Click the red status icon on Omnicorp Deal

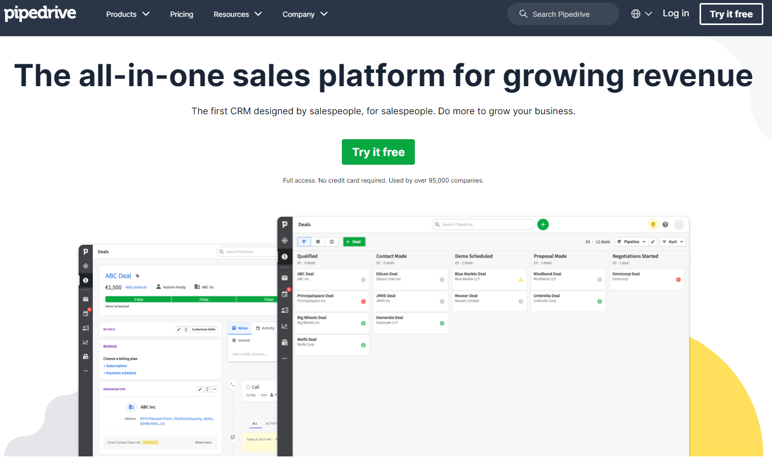coord(678,279)
